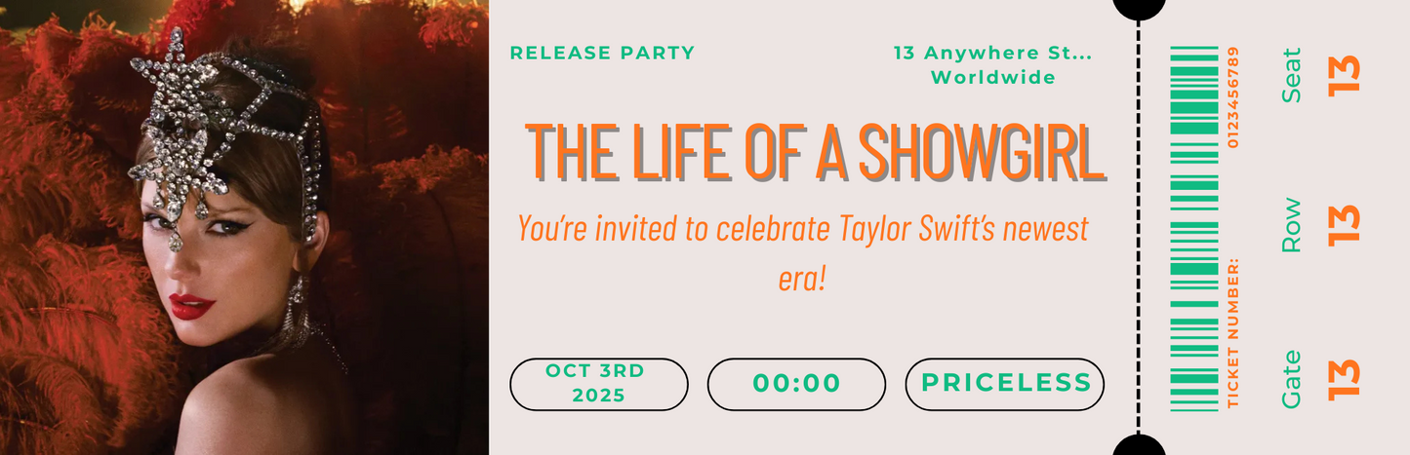Click the THE LIFE OF A SHOWGIRL title

tap(816, 152)
